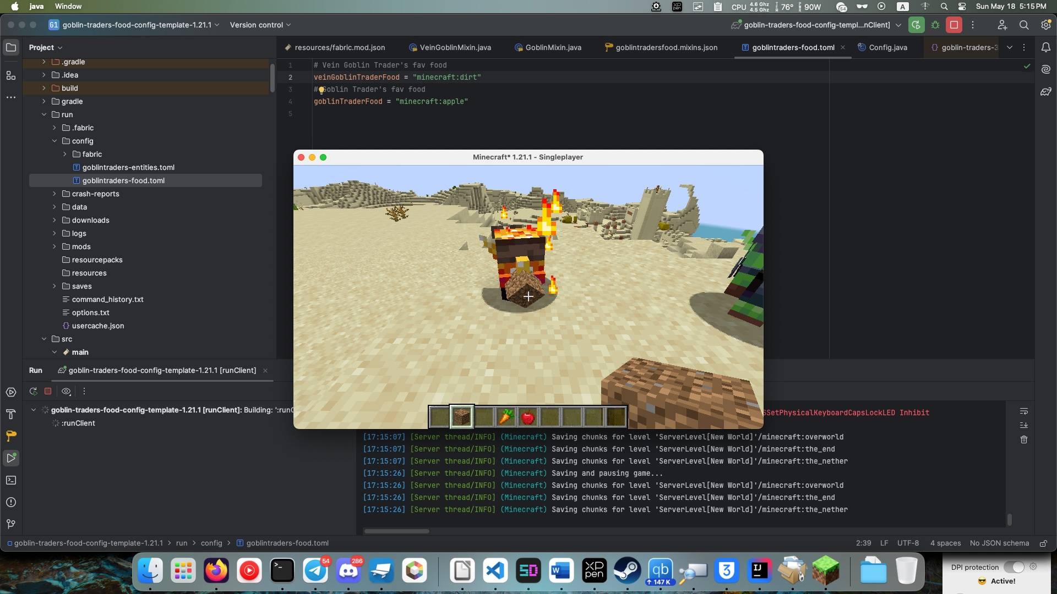1057x594 pixels.
Task: Rerun the runClient task icon
Action: (x=34, y=392)
